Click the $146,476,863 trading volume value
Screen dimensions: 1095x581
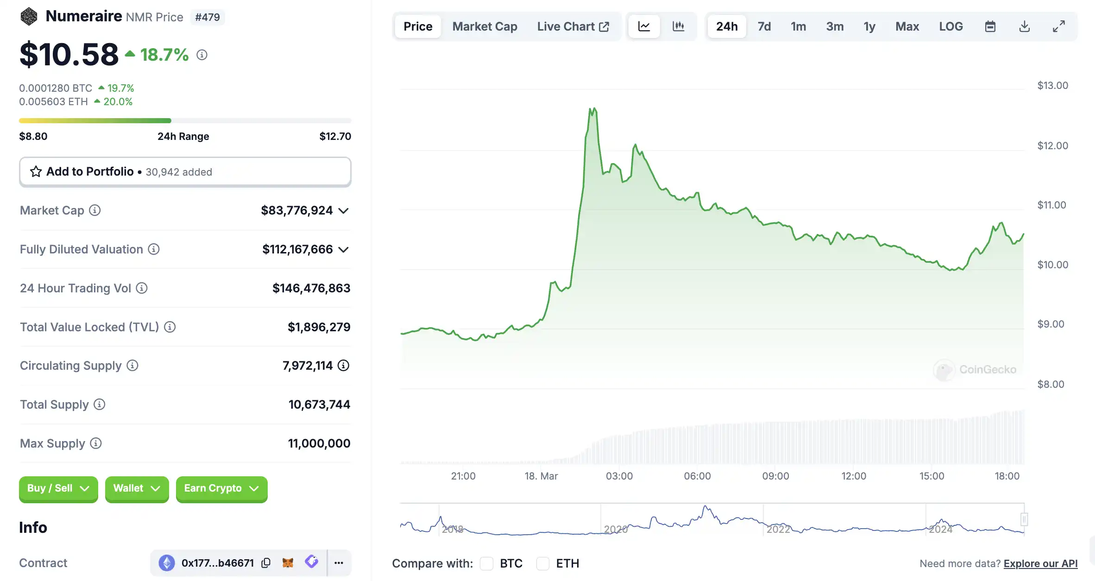(311, 288)
